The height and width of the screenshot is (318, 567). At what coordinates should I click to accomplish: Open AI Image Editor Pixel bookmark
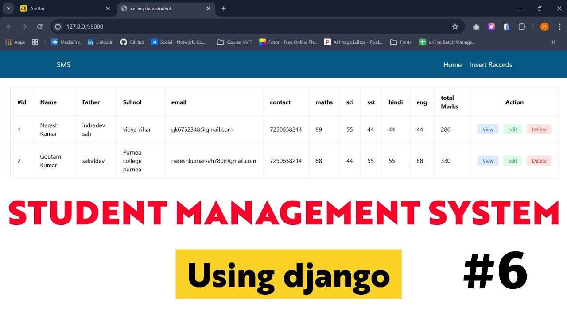click(353, 42)
